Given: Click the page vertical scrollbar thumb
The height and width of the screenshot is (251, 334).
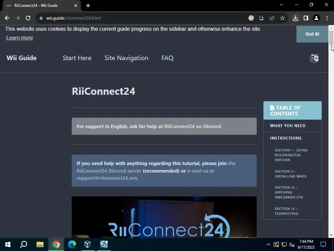Looking at the screenshot, I should coord(331,38).
